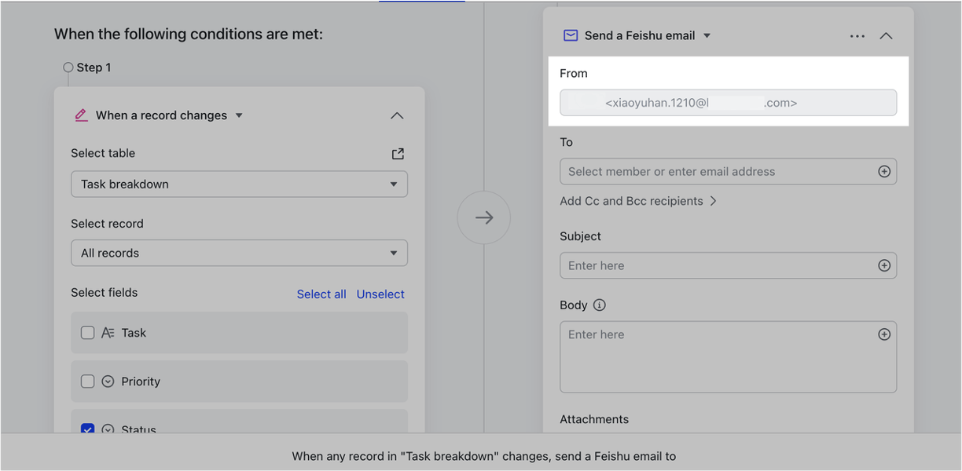Screen dimensions: 962x471
Task: Check the Task field checkbox
Action: pos(87,332)
